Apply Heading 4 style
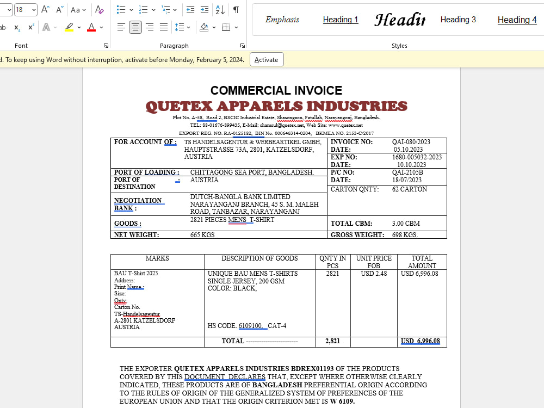 517,20
